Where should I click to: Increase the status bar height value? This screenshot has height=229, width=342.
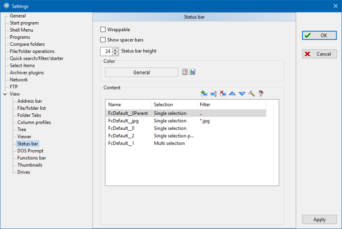pyautogui.click(x=115, y=49)
